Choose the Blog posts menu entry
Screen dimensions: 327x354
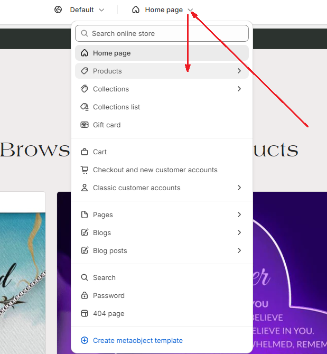coord(162,250)
